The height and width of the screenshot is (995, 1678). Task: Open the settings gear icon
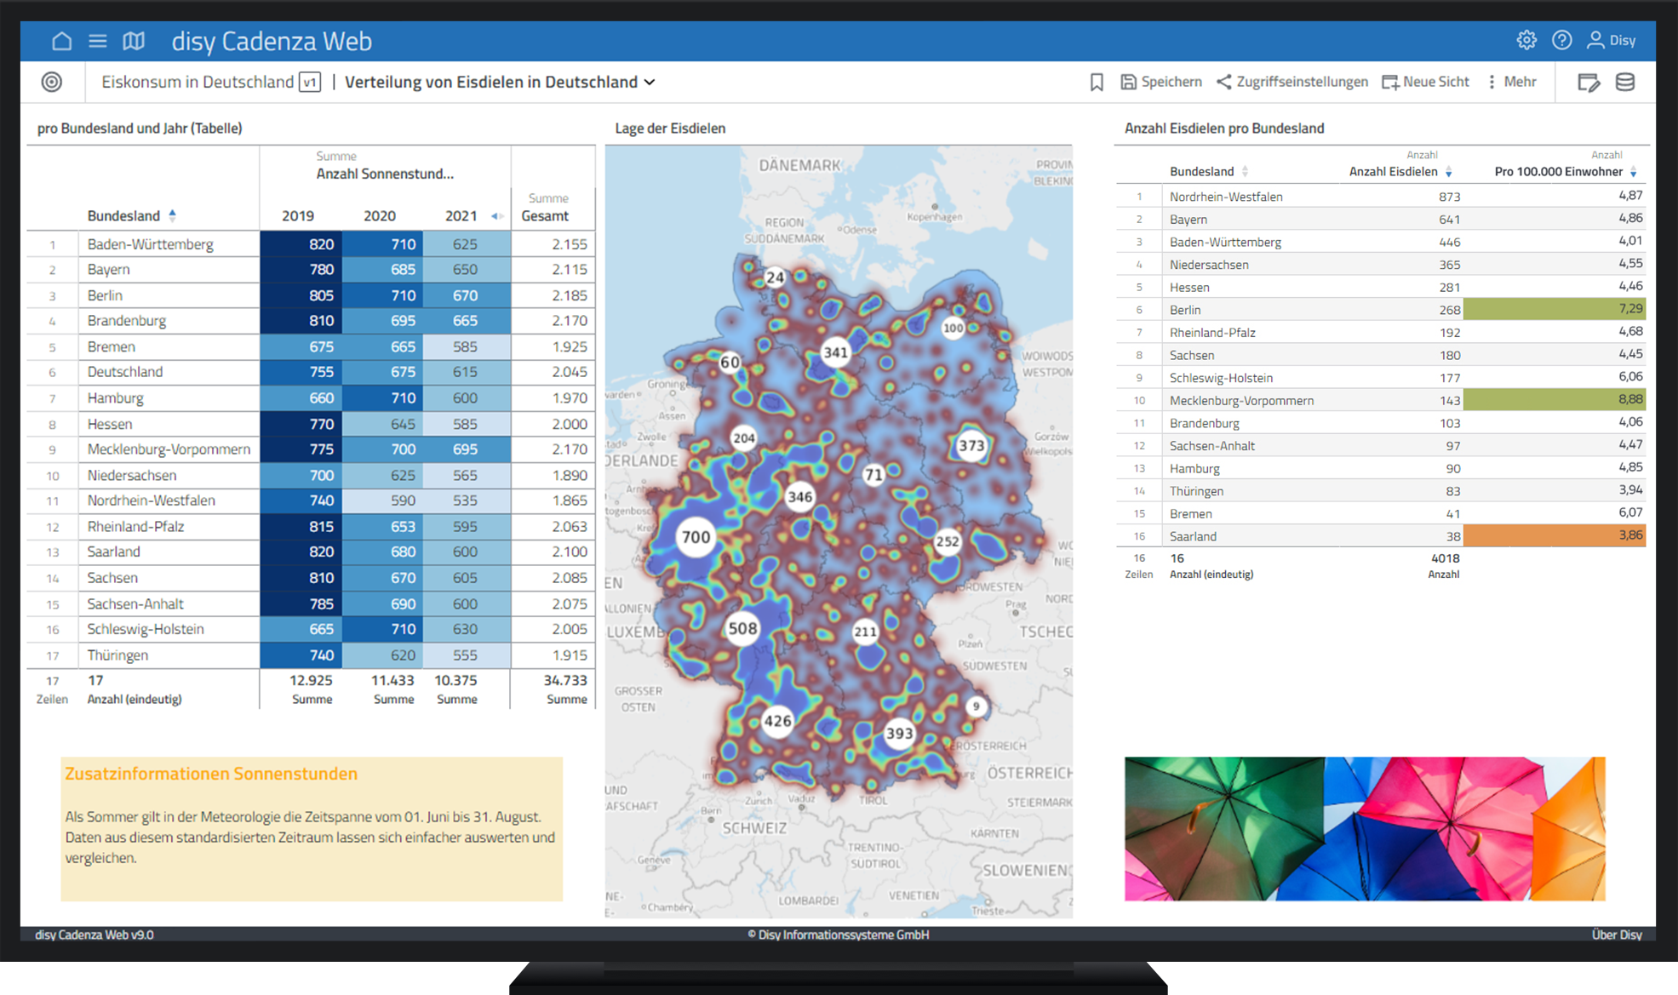[x=1526, y=40]
